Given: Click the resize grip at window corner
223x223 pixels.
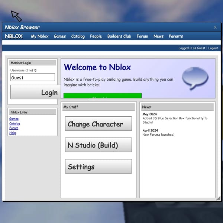Looking at the screenshot, I should pyautogui.click(x=218, y=198).
